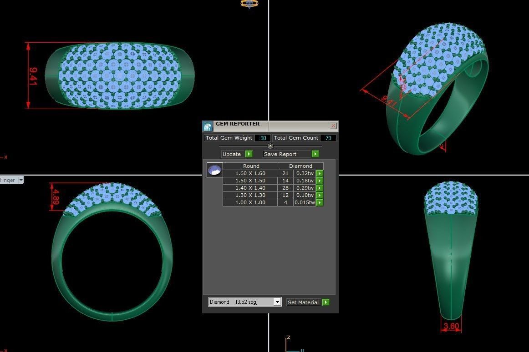
Task: Close the Gem Reporter panel
Action: click(333, 126)
